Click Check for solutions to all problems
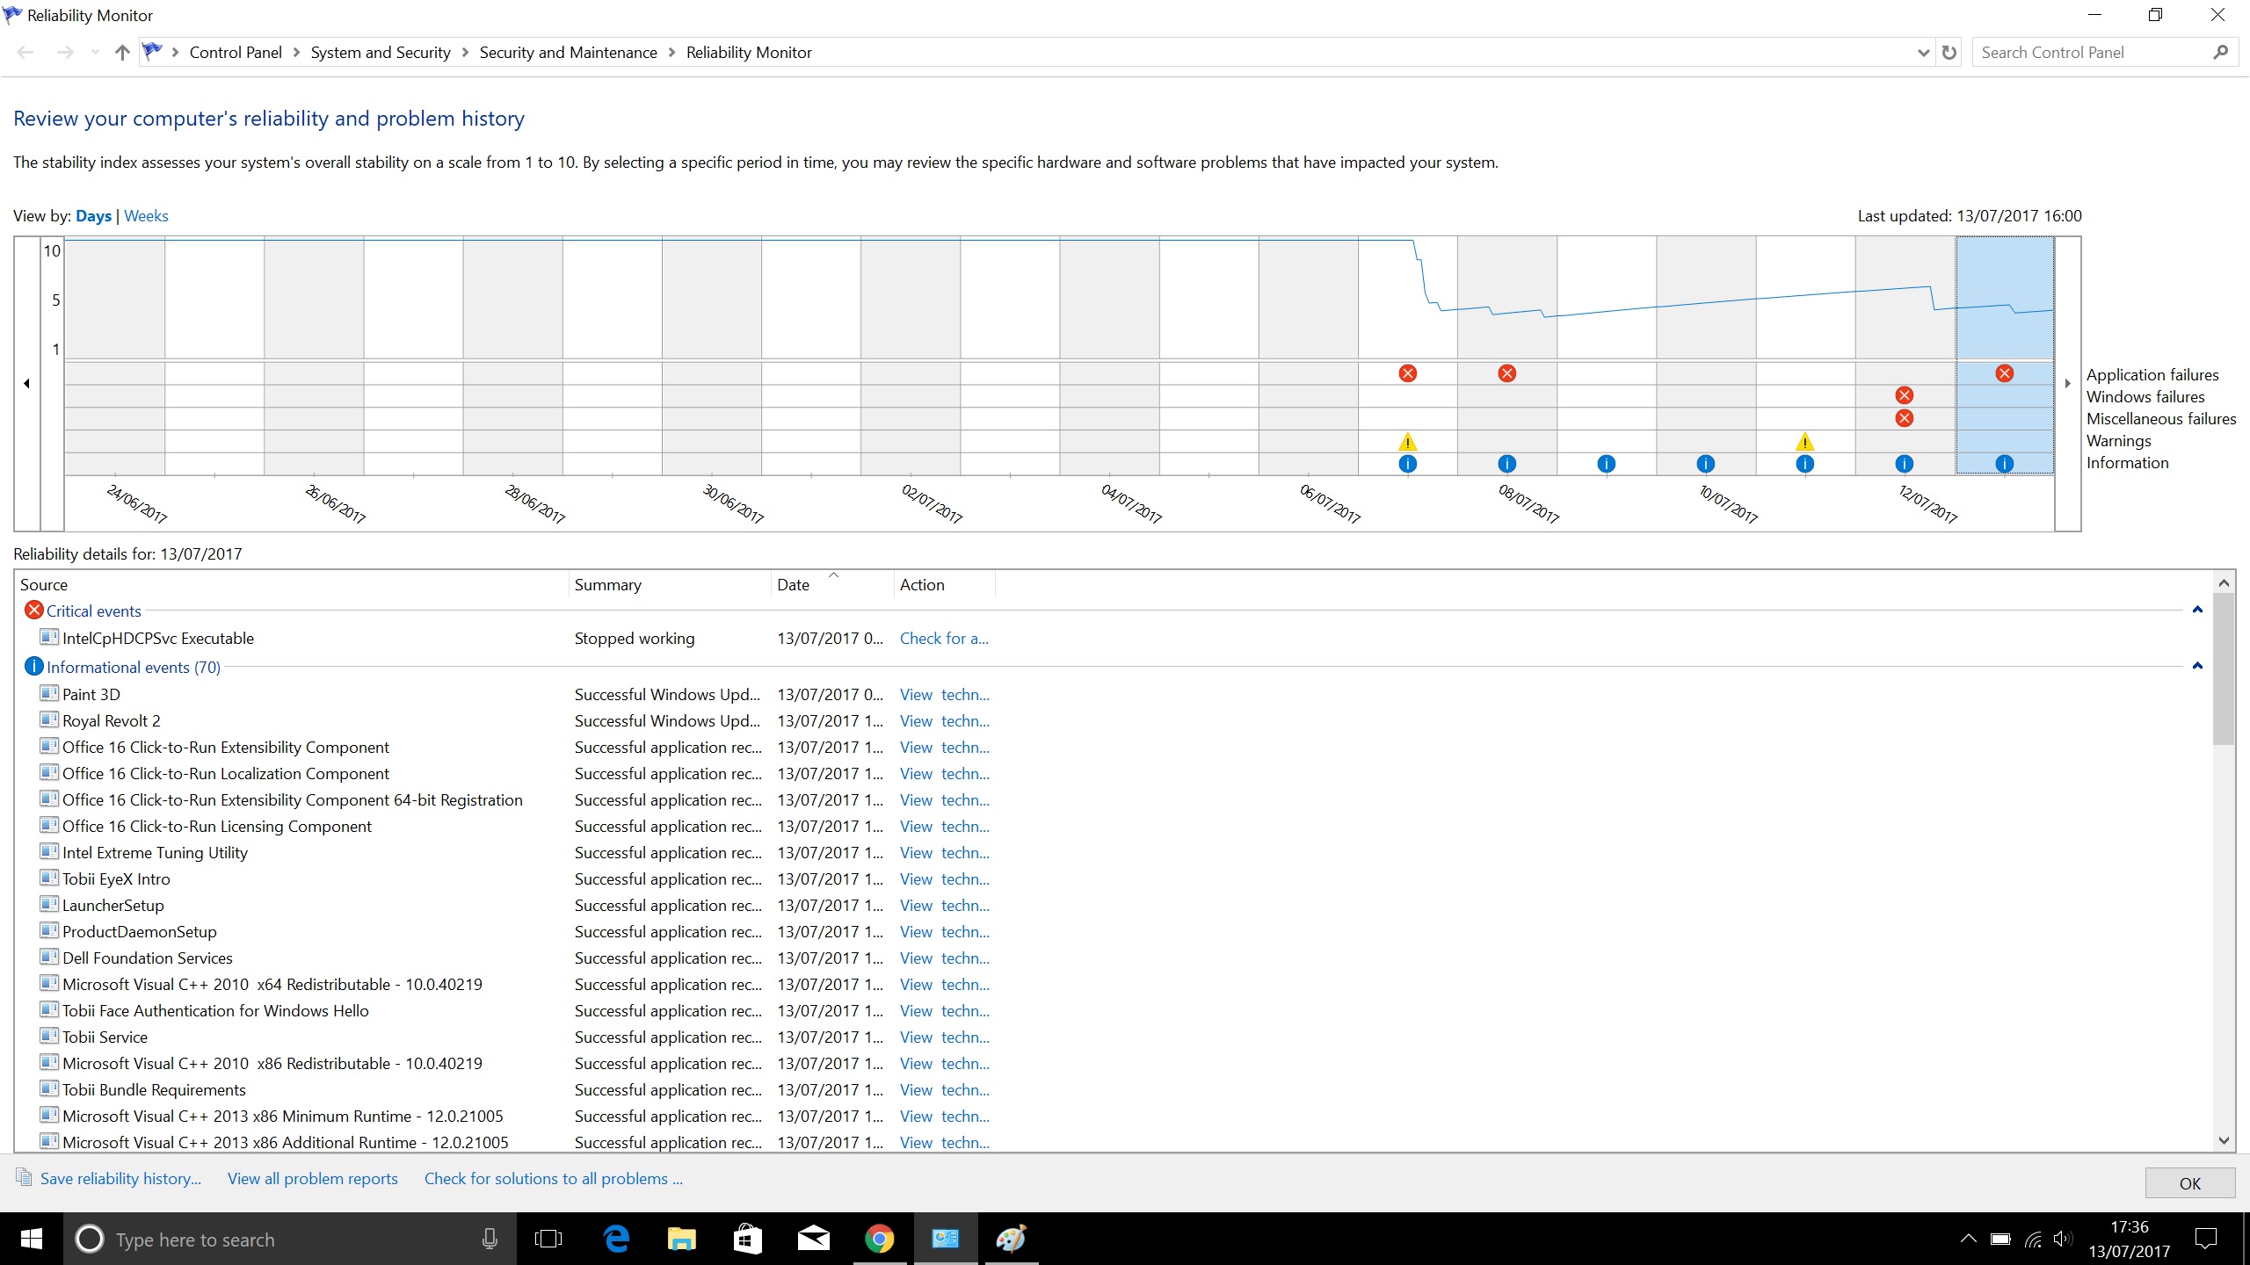Viewport: 2250px width, 1265px height. 554,1179
